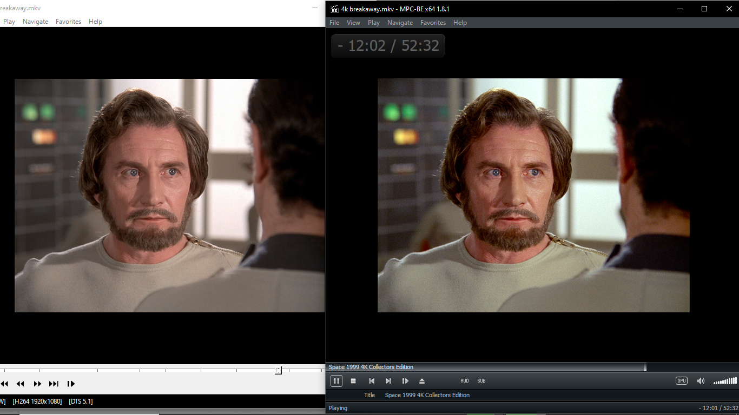Skip to next file in MPC-BE

click(388, 381)
